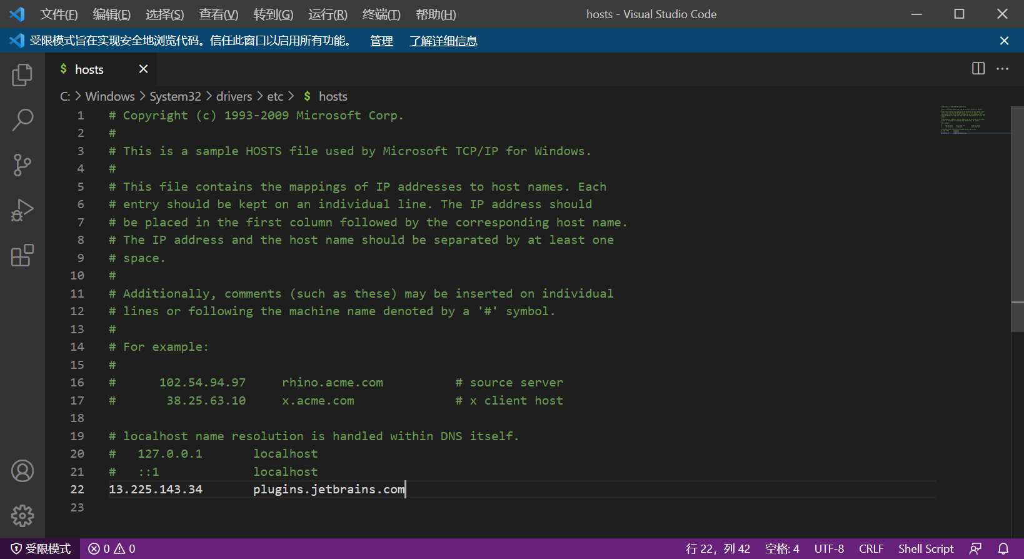Click the Copyright comment on line 1

pos(256,116)
